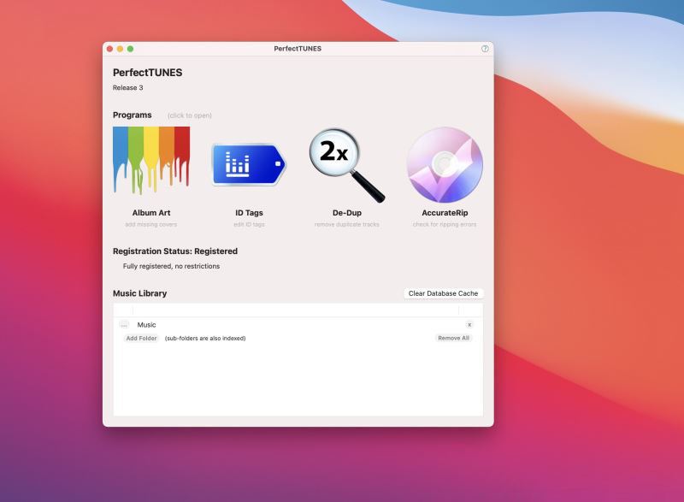Click 'check for ripping errors' subtitle
The width and height of the screenshot is (684, 502).
(x=445, y=225)
